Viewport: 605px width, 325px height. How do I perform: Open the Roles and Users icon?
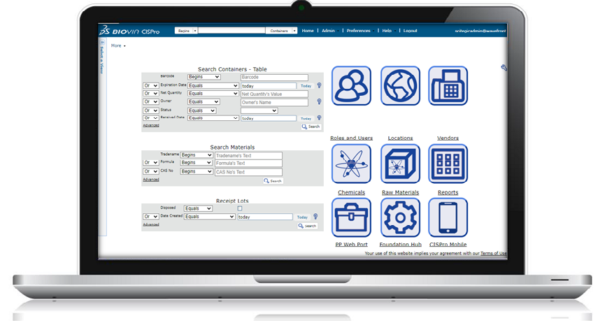click(351, 86)
